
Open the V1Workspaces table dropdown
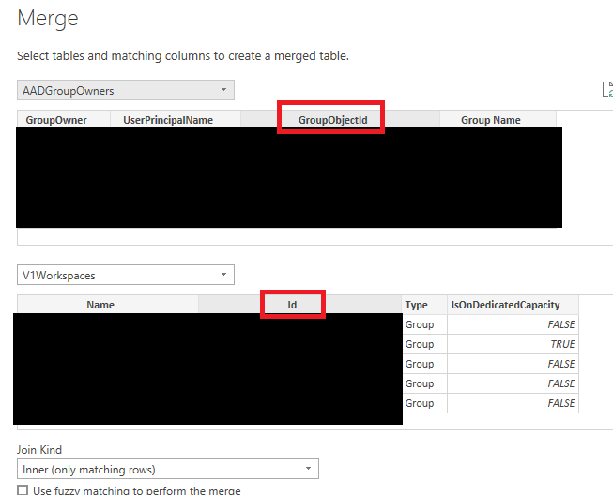tap(126, 275)
